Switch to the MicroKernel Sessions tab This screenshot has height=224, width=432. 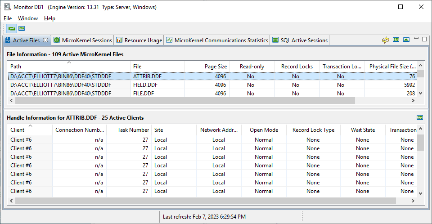[x=83, y=40]
